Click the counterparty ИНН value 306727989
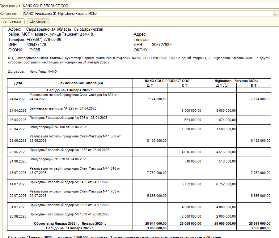This screenshot has height=238, width=279. pos(162,45)
